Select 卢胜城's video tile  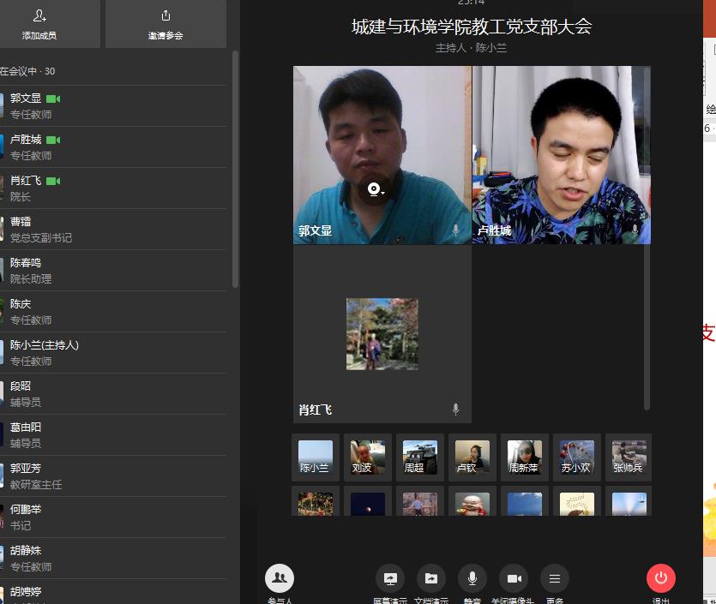561,155
